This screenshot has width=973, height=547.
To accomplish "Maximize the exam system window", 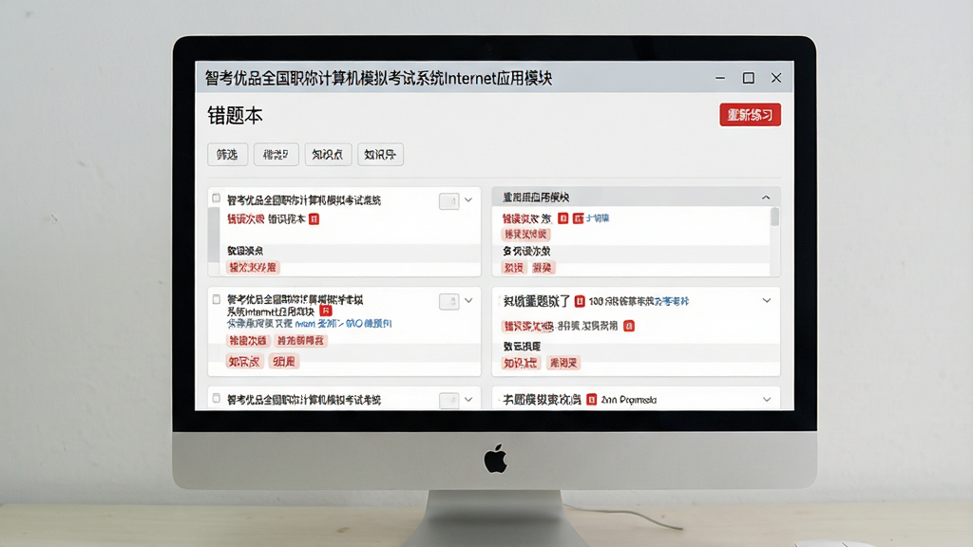I will 749,78.
